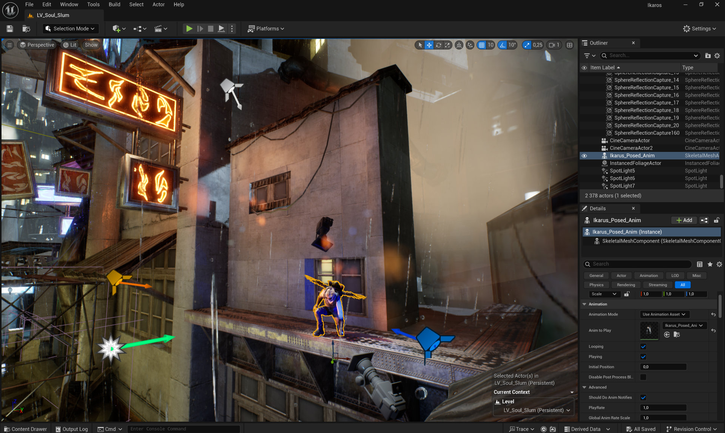Open the Edit menu

click(x=47, y=5)
